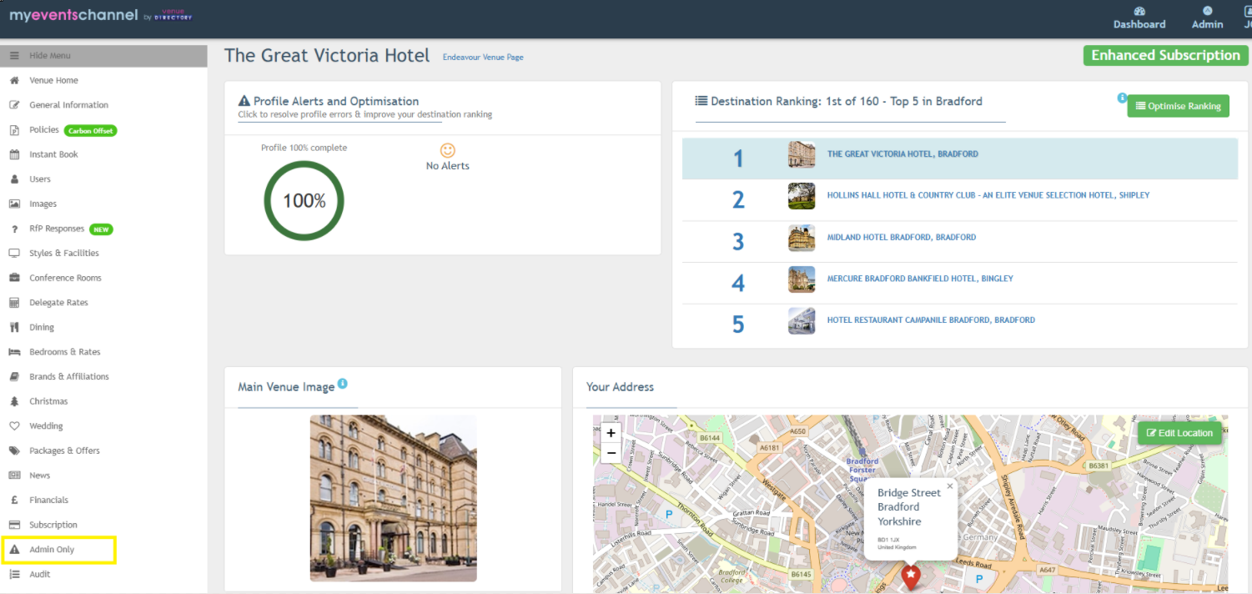Open Hotel Restaurant Campanile Bradford link

(931, 320)
